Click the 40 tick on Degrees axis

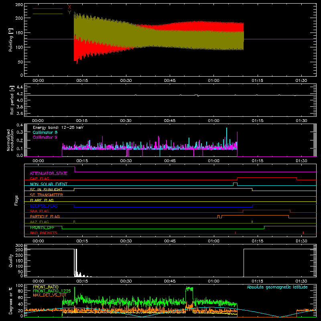click(x=20, y=304)
